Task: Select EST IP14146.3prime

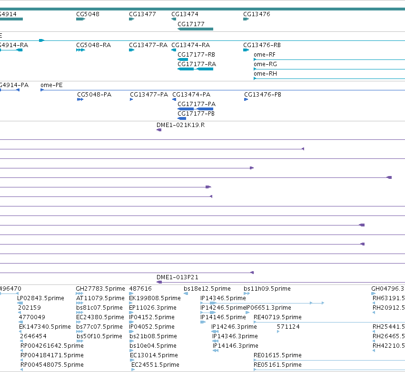Action: point(236,346)
